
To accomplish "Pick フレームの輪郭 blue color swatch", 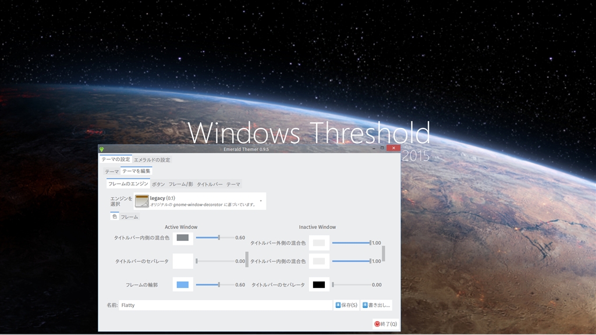I will tap(183, 285).
